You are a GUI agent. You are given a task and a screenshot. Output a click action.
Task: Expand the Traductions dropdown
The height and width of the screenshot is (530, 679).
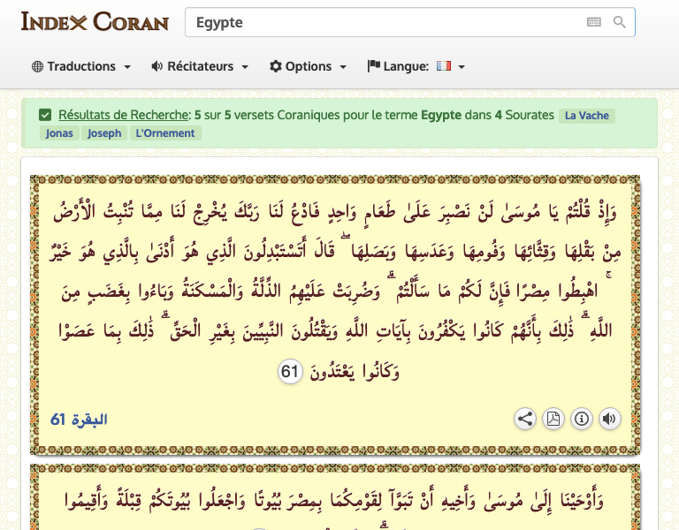[81, 66]
